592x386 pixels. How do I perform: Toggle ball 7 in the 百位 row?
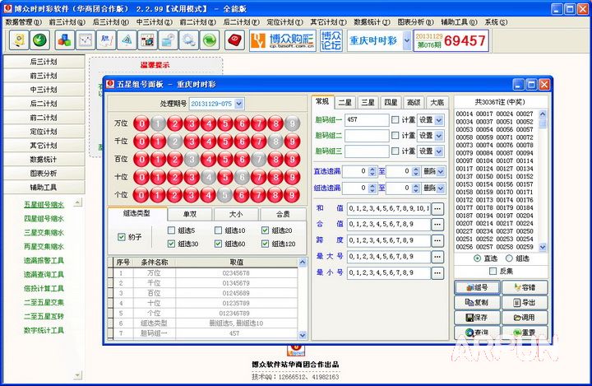pyautogui.click(x=259, y=159)
